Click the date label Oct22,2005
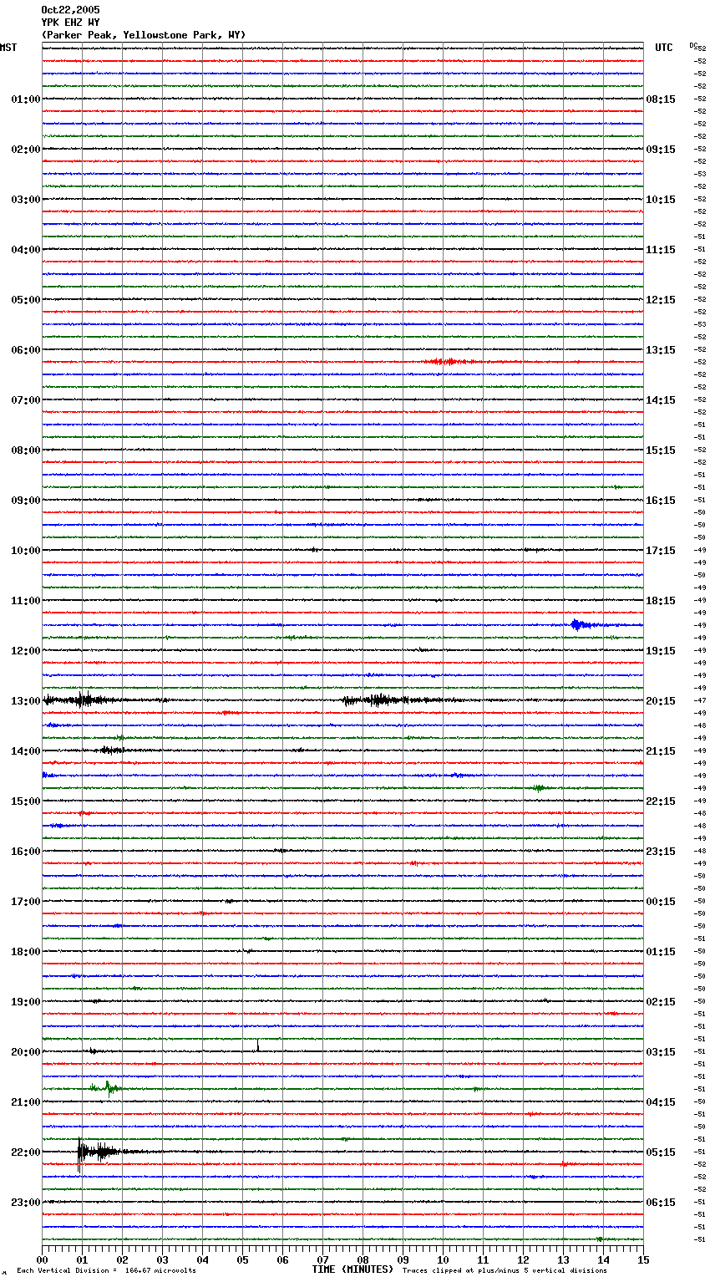This screenshot has height=1282, width=710. 70,10
